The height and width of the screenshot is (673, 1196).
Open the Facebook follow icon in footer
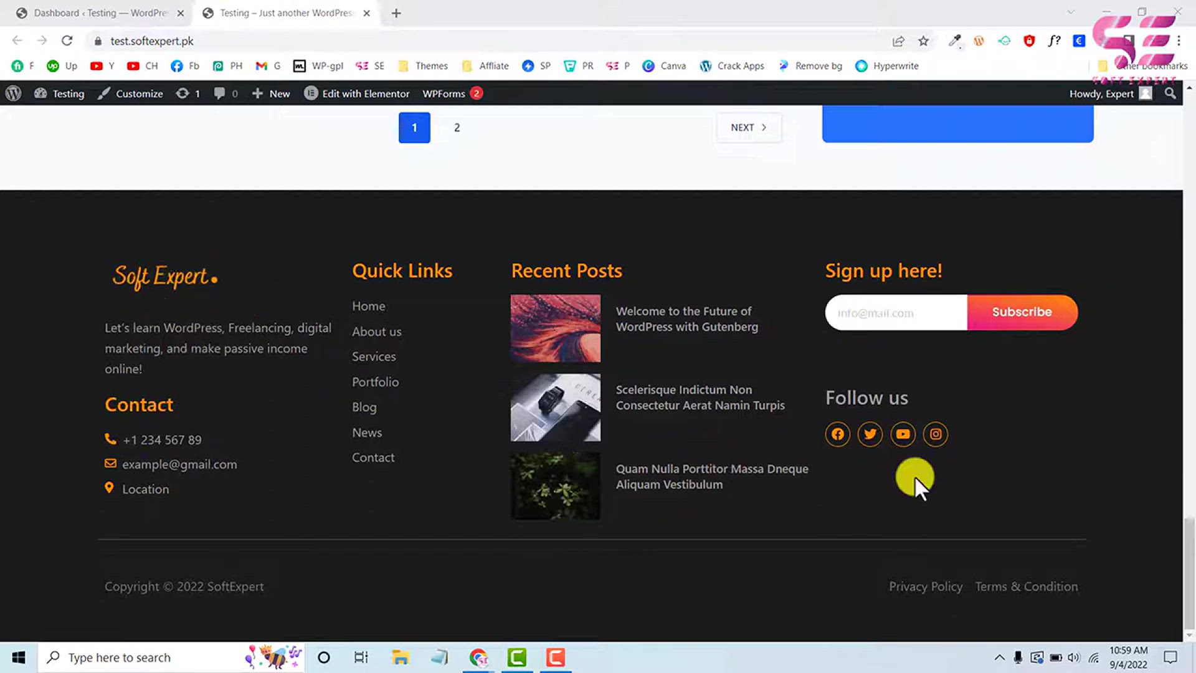coord(838,434)
